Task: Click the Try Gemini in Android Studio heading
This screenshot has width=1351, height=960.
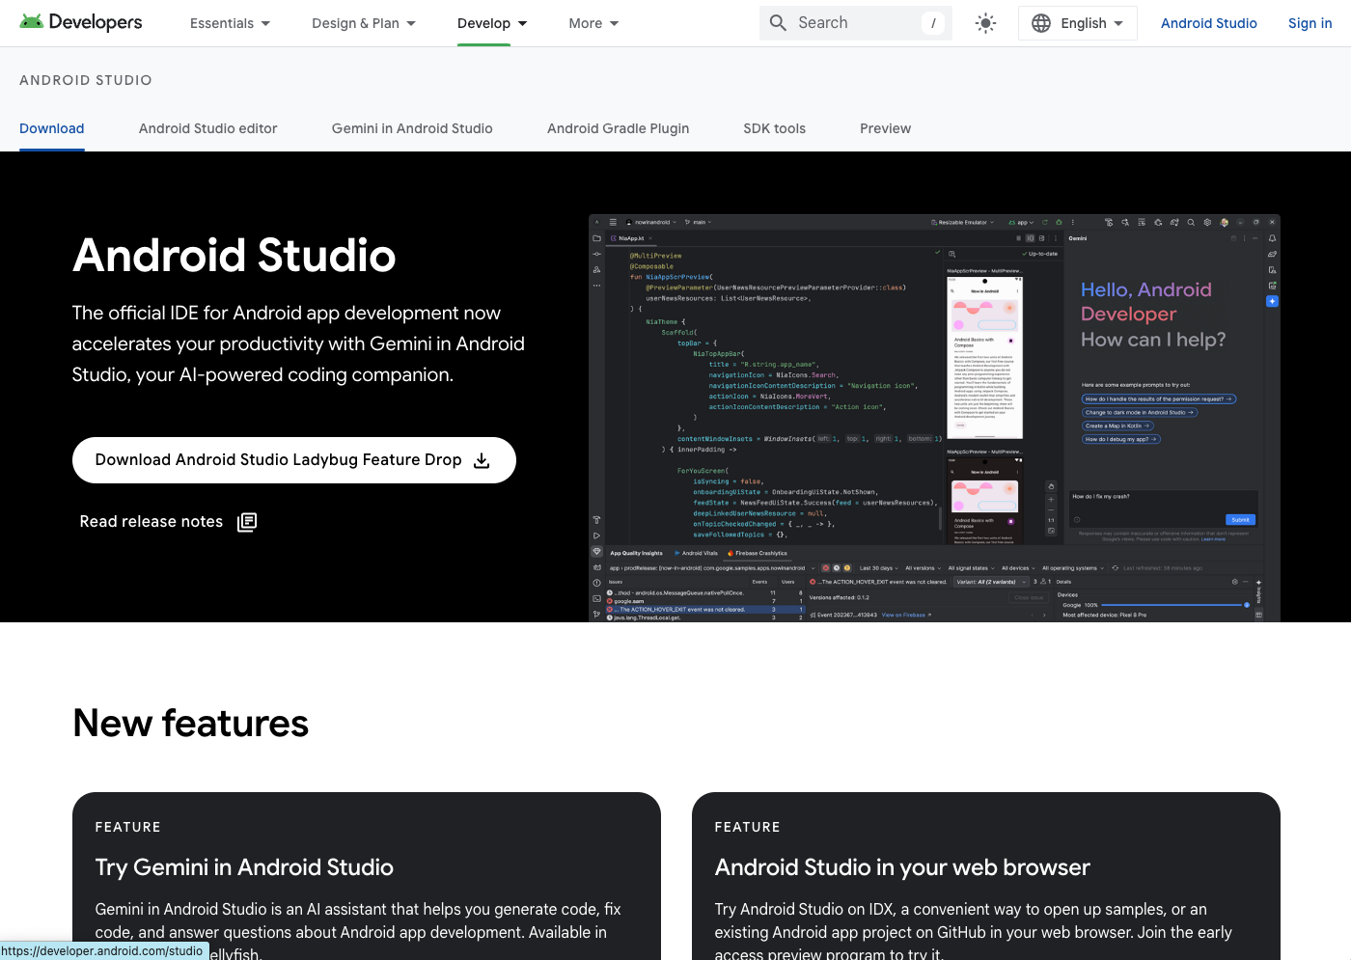Action: 244,867
